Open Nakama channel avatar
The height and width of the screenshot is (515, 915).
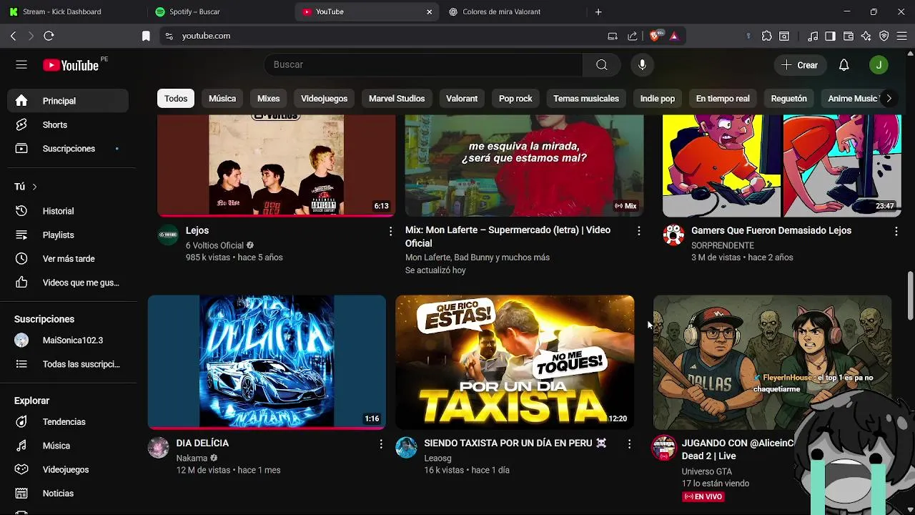tap(158, 447)
